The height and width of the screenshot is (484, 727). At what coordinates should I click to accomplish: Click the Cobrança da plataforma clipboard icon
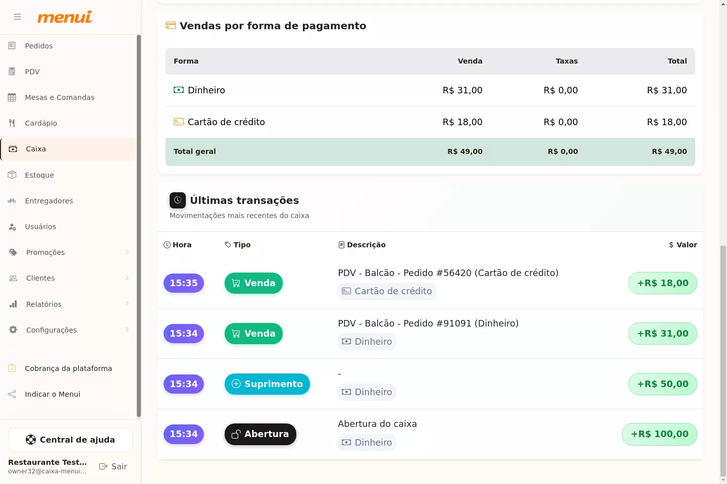coord(12,368)
